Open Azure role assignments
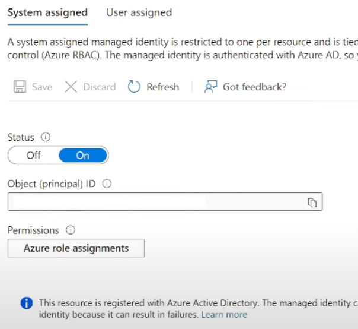The image size is (358, 329). click(x=76, y=248)
